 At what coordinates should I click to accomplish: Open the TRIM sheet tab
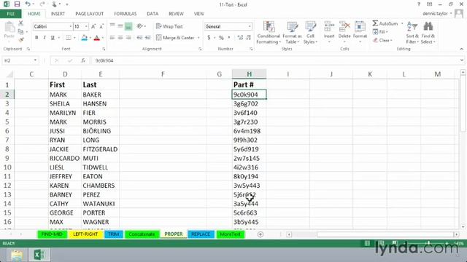tap(114, 234)
